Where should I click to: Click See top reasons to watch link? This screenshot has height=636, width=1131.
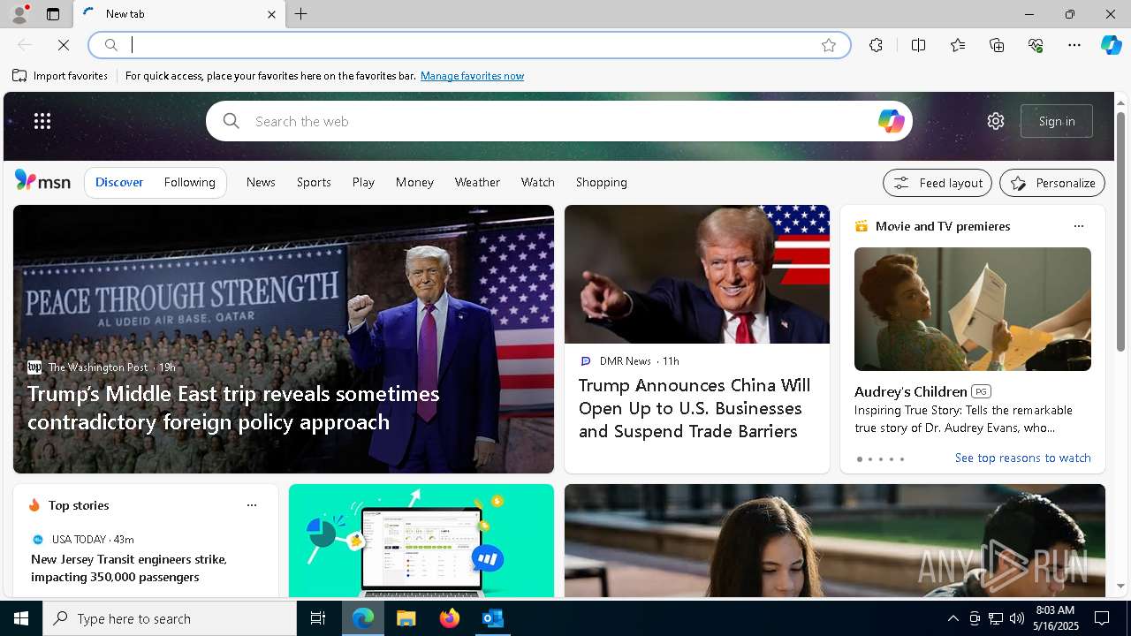(x=1022, y=458)
